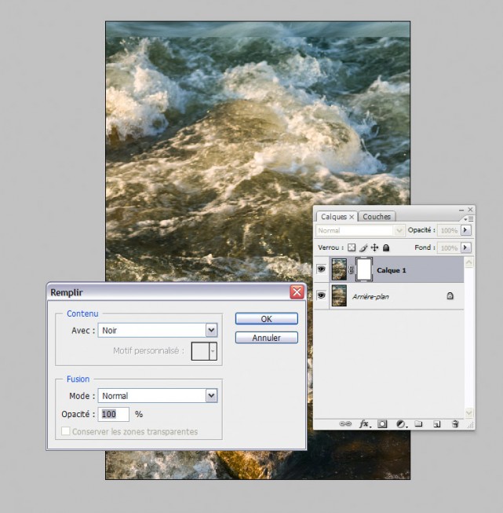Image resolution: width=503 pixels, height=513 pixels.
Task: Click the Calques panel resize grip
Action: coord(470,425)
